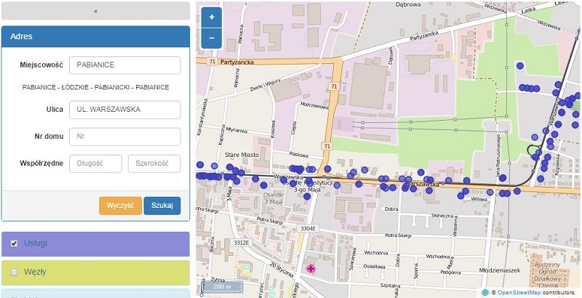
Task: Collapse the left sidebar panel
Action: coord(95,11)
